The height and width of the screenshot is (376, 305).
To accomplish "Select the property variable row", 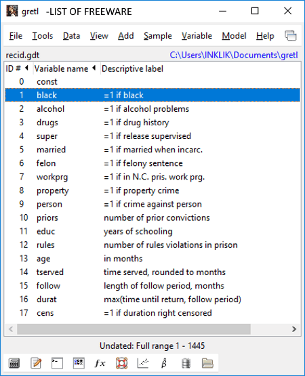I will 152,190.
